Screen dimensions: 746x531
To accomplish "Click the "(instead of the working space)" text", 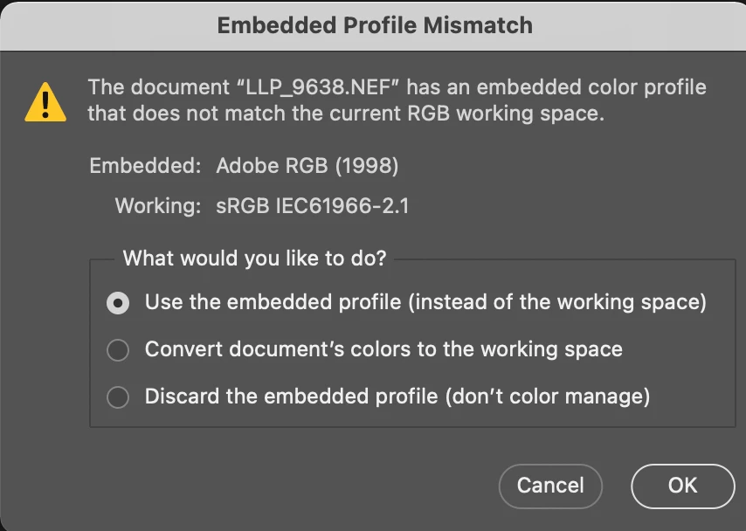I will (x=557, y=302).
